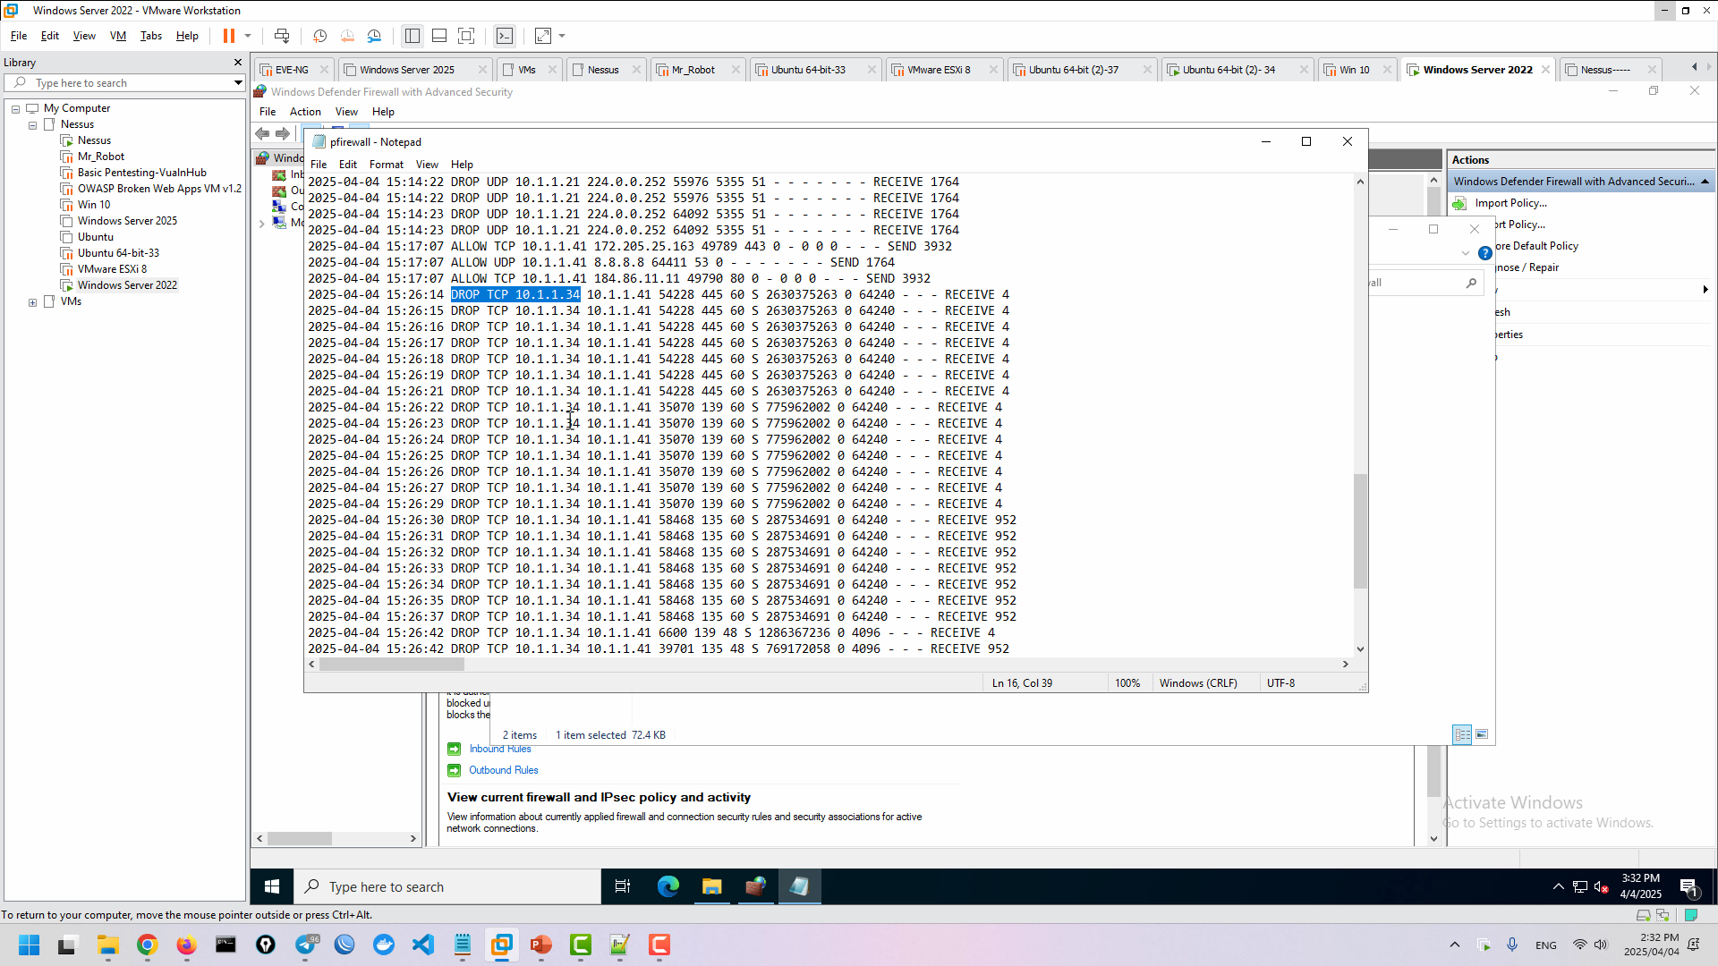Click send Ctrl+Alt+Del toolbar icon
The image size is (1718, 966).
[x=282, y=36]
